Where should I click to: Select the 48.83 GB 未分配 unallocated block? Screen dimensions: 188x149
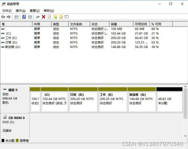click(x=170, y=100)
